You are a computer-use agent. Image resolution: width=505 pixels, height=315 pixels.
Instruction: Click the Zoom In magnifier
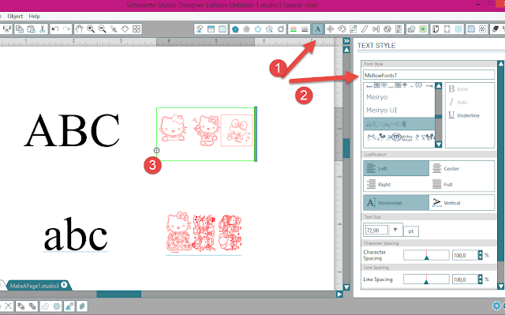pyautogui.click(x=91, y=29)
